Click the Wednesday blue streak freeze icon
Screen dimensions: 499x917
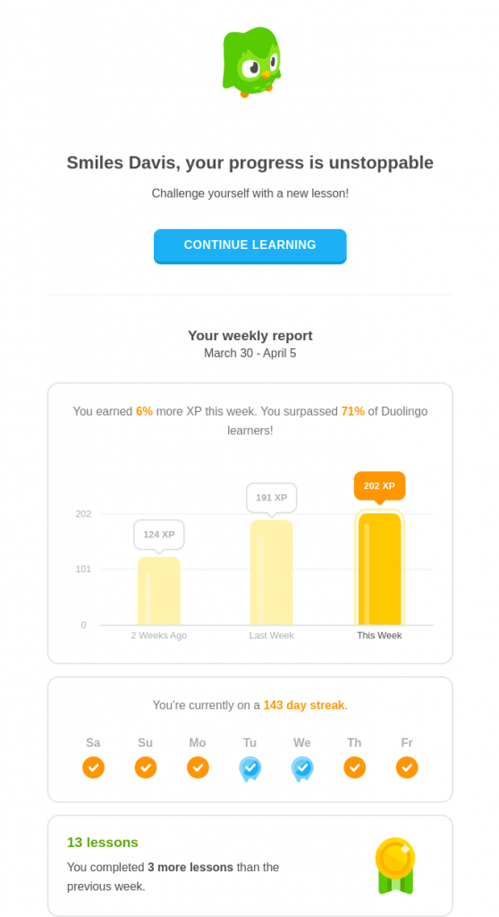pos(302,769)
